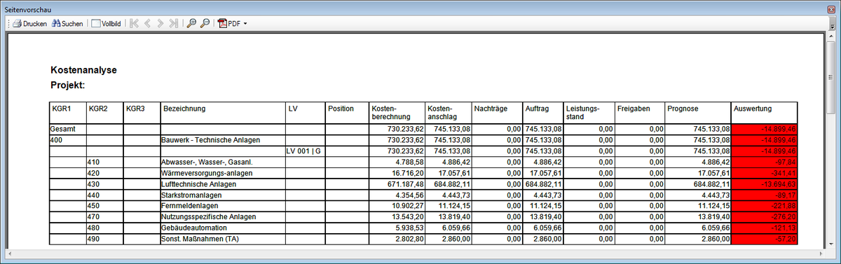Click the Kostenberechnung column header
The height and width of the screenshot is (264, 841).
tap(397, 113)
